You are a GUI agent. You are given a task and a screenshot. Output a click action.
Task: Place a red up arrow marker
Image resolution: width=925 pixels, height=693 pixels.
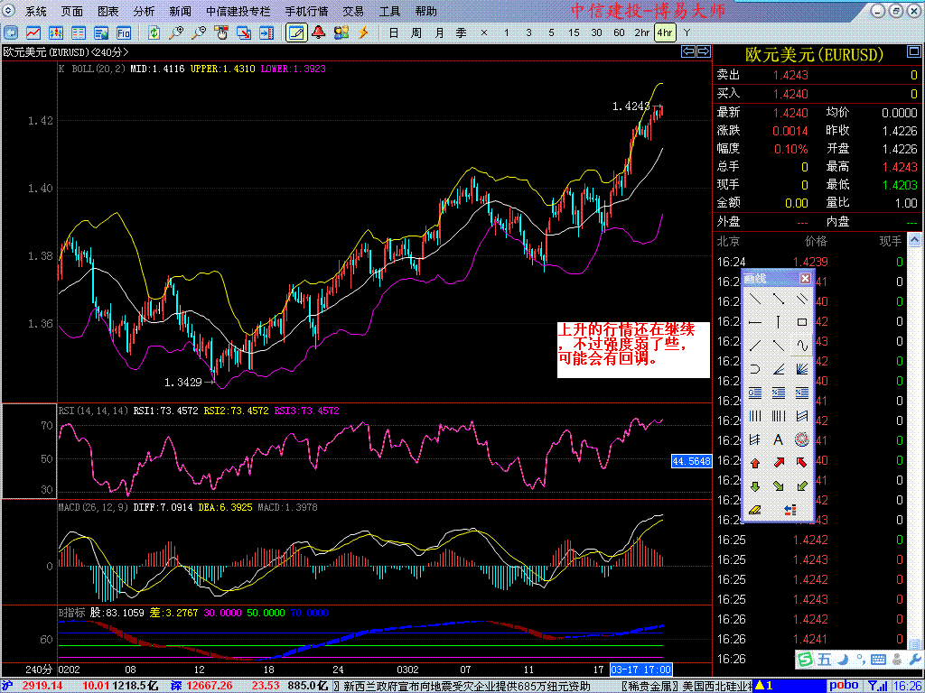coord(755,463)
